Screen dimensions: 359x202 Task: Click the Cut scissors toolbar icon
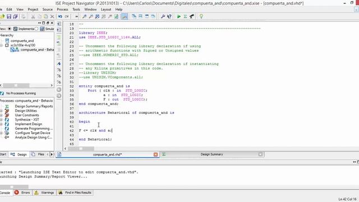click(33, 16)
